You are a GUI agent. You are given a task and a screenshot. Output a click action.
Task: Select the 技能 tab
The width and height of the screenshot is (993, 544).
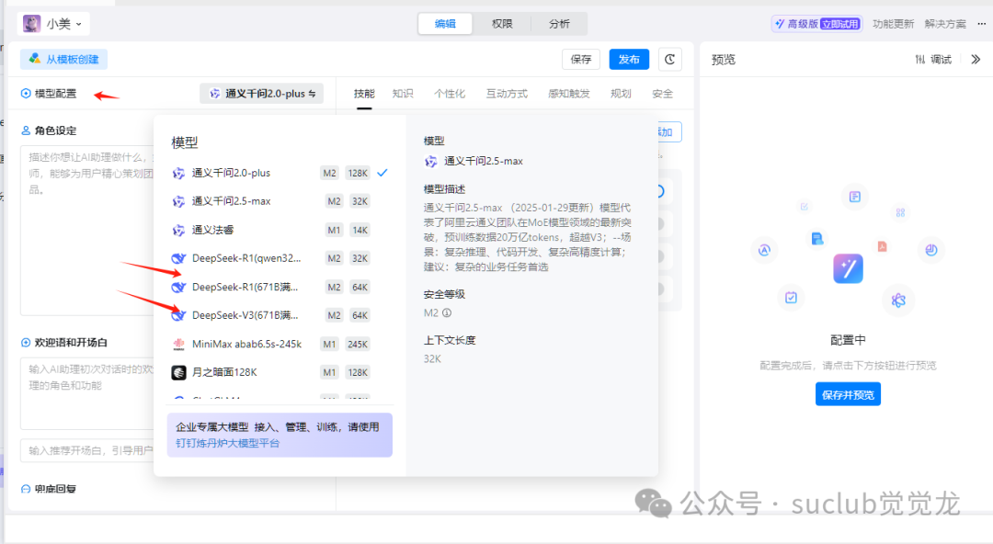tap(364, 94)
